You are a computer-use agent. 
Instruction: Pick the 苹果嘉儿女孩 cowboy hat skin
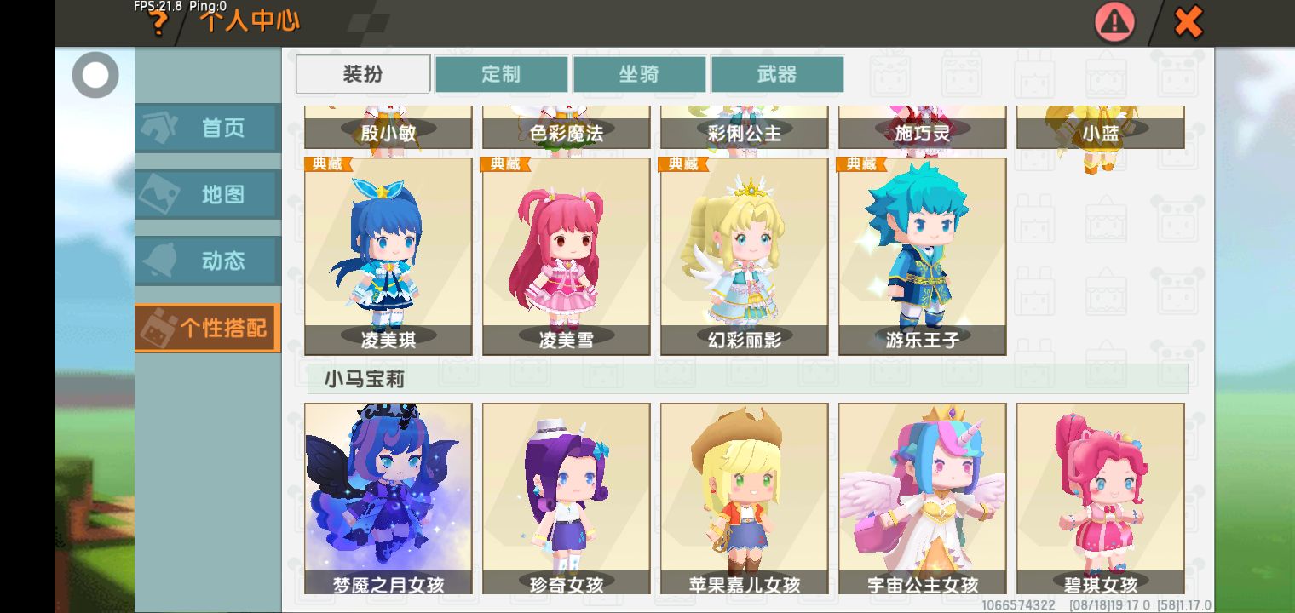point(745,499)
